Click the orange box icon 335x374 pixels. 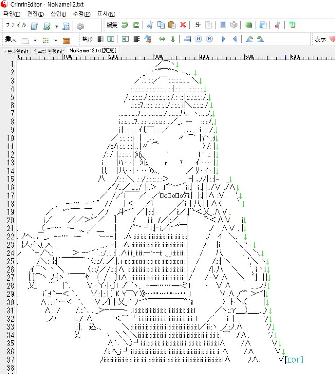pyautogui.click(x=66, y=41)
